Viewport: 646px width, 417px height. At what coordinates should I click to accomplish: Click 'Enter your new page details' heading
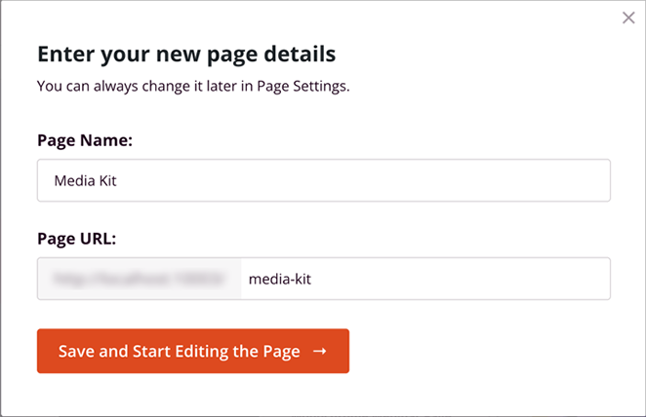(185, 53)
